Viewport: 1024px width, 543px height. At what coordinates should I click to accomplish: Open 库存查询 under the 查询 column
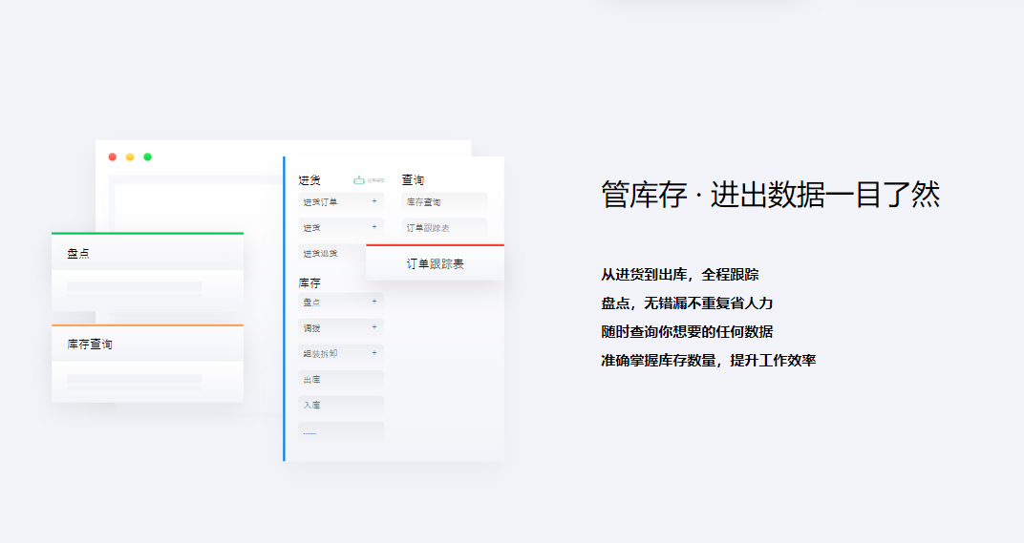(x=444, y=202)
